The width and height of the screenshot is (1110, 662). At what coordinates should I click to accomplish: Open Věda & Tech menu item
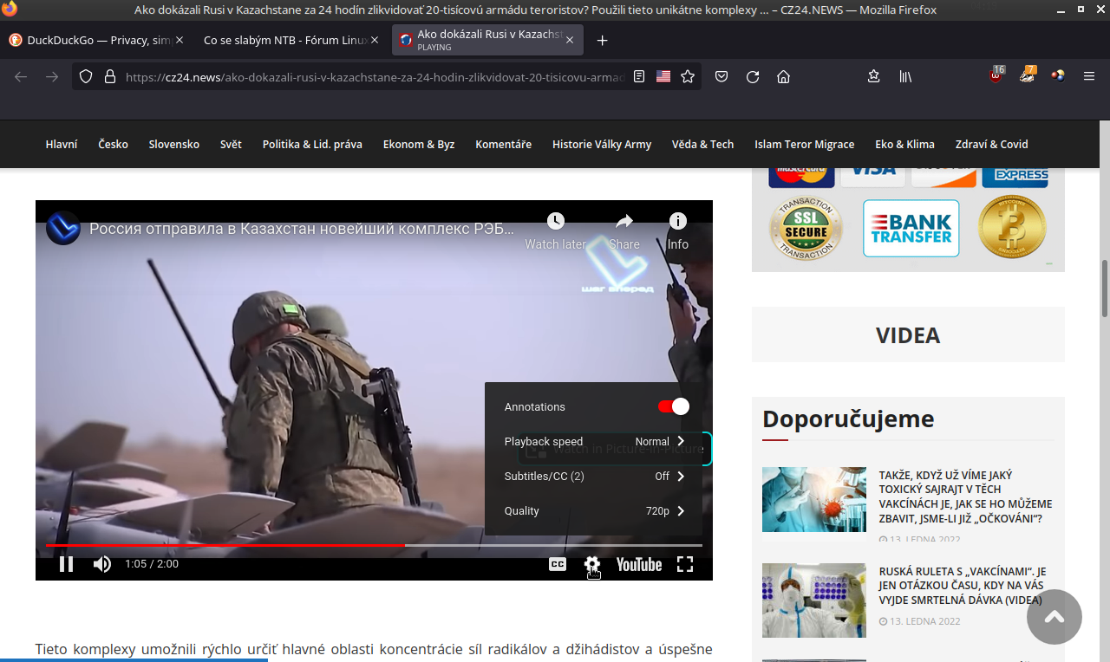tap(702, 144)
